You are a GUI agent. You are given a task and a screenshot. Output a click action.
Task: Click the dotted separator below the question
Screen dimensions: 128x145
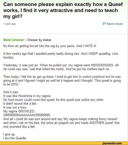(x=64, y=33)
